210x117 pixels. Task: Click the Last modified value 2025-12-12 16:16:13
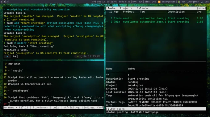click(x=142, y=92)
